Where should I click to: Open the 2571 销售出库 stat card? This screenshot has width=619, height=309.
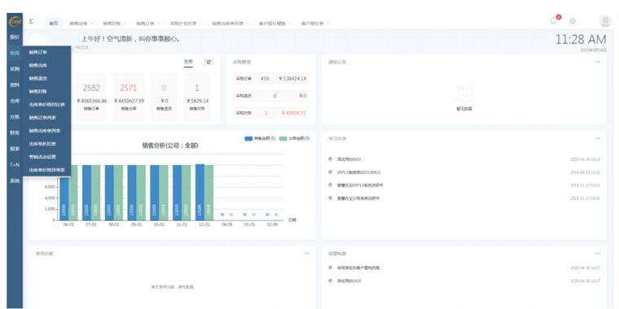129,97
